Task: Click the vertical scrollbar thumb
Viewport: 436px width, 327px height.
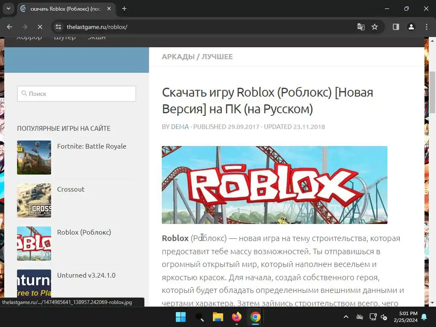Action: point(432,92)
